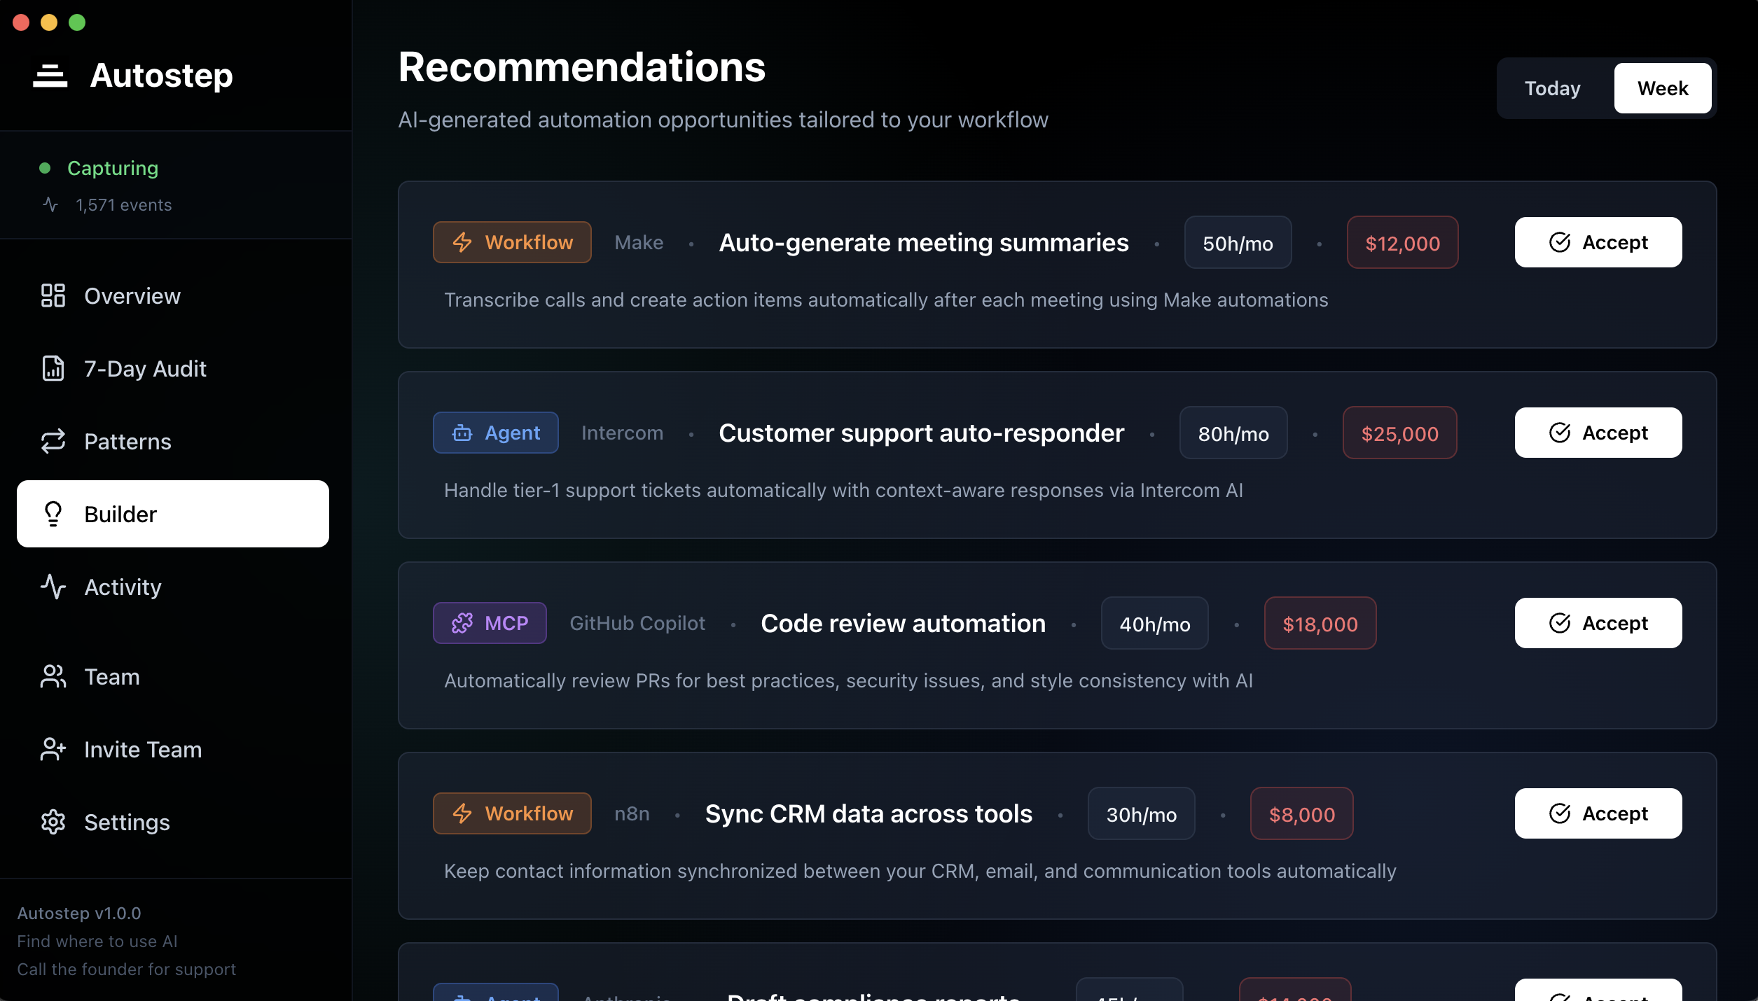The image size is (1758, 1001).
Task: Click the Builder lightbulb icon
Action: [x=53, y=514]
